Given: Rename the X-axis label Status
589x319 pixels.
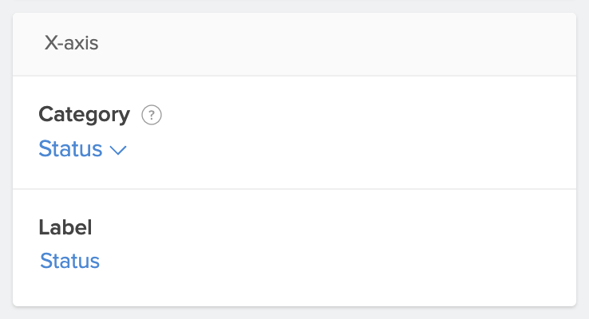Looking at the screenshot, I should tap(69, 261).
